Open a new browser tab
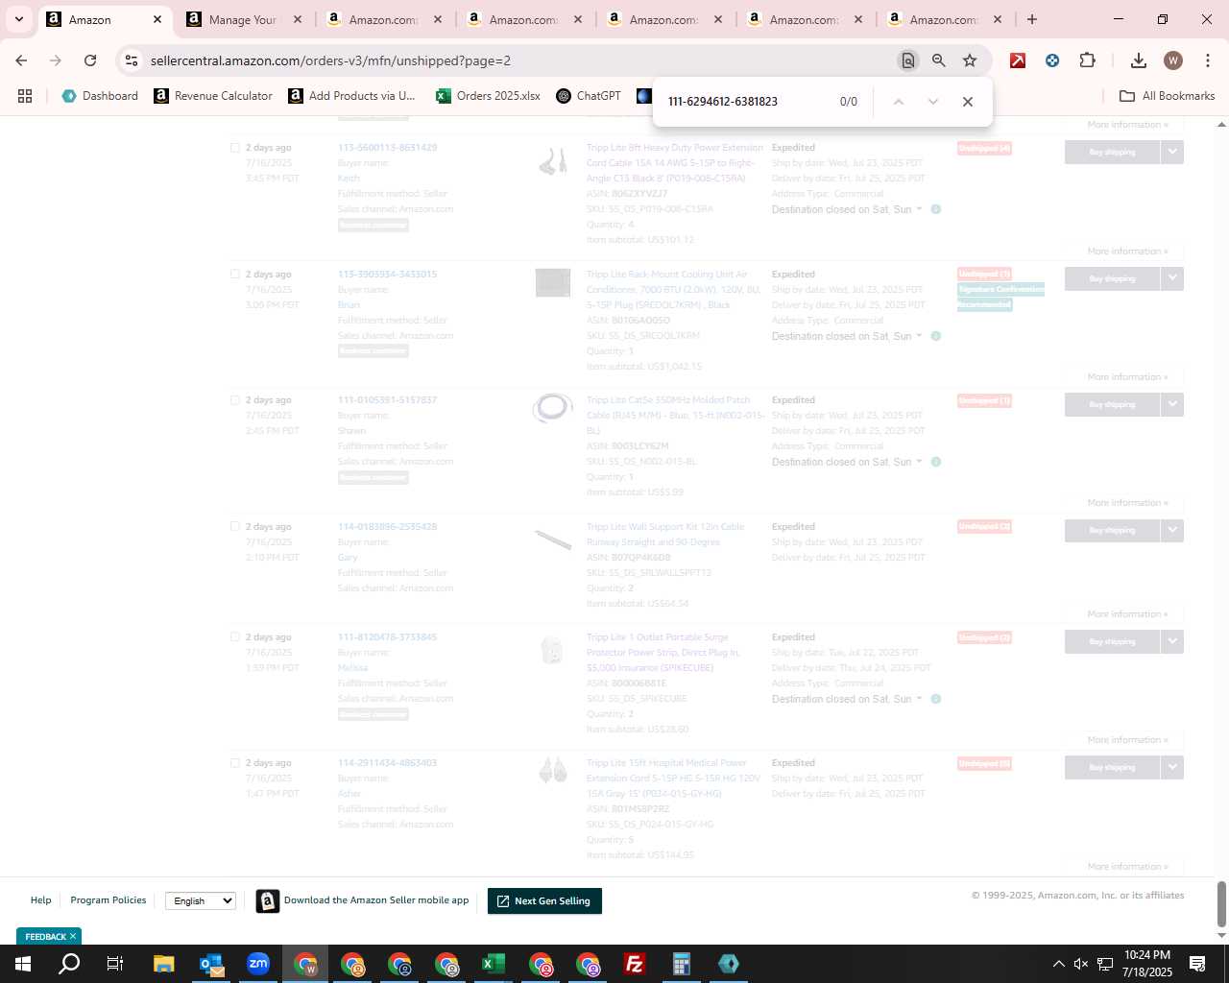Screen dimensions: 1229x983 point(1032,19)
